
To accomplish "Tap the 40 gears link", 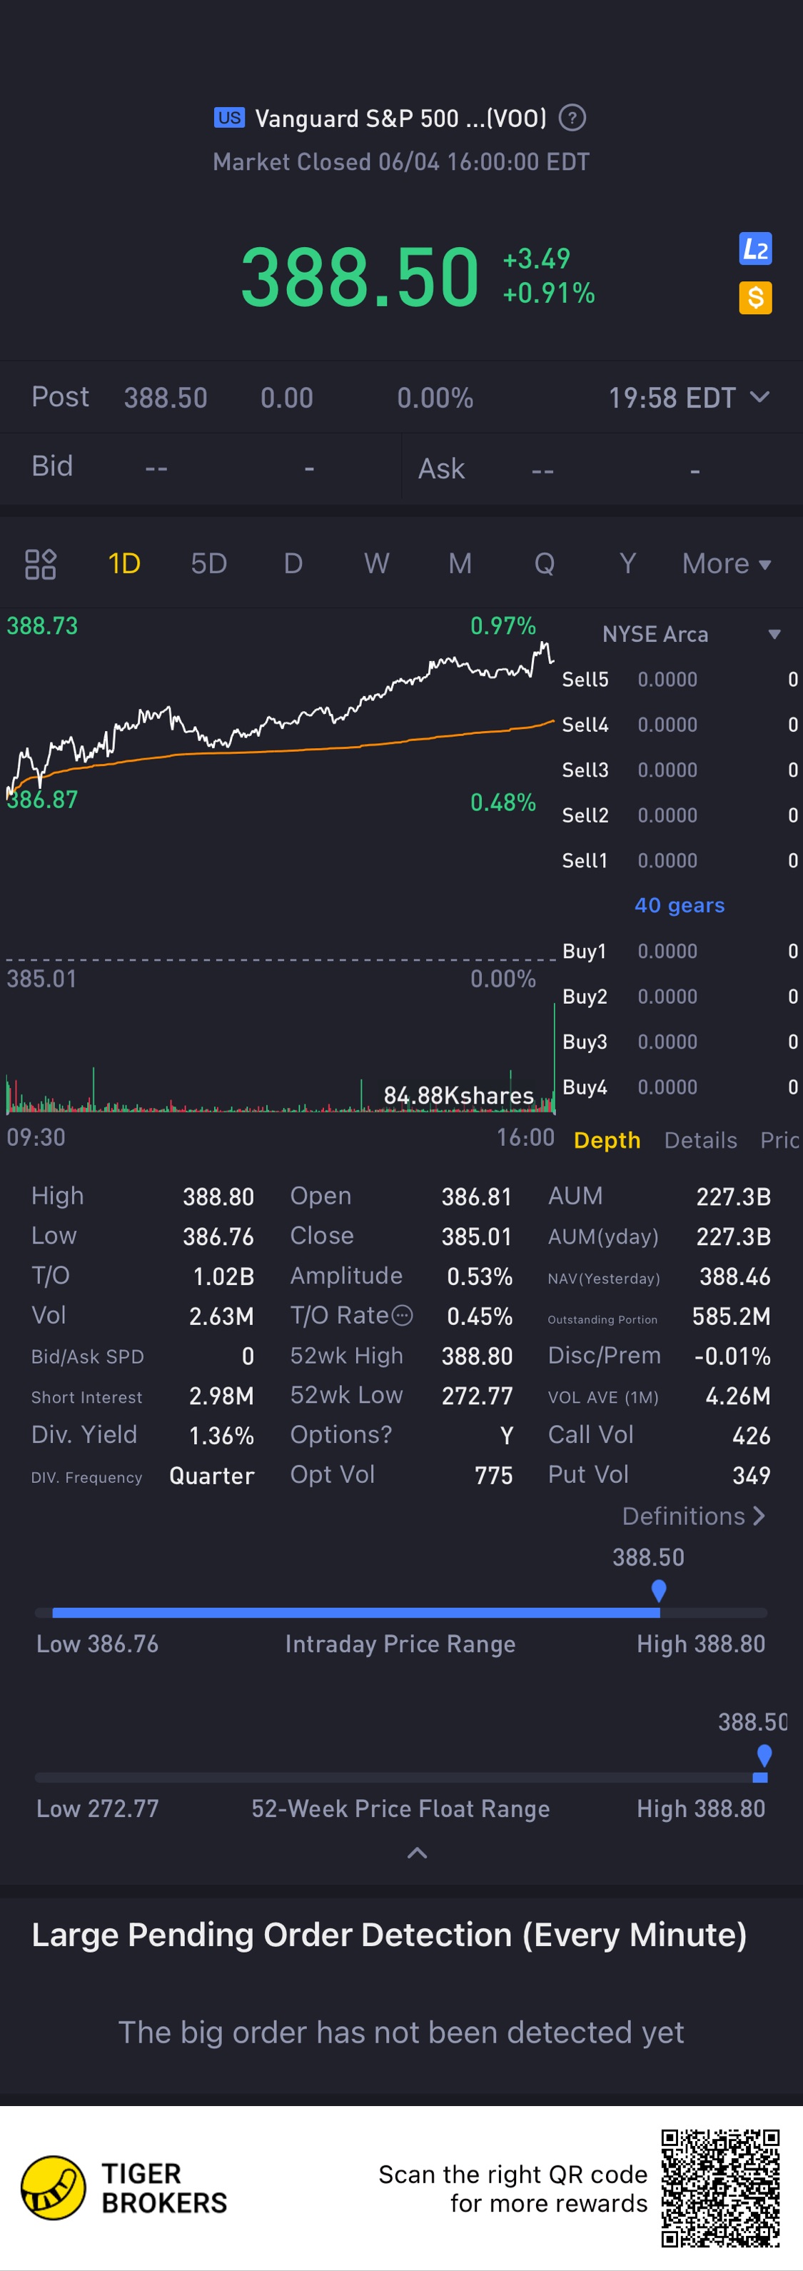I will (x=679, y=905).
